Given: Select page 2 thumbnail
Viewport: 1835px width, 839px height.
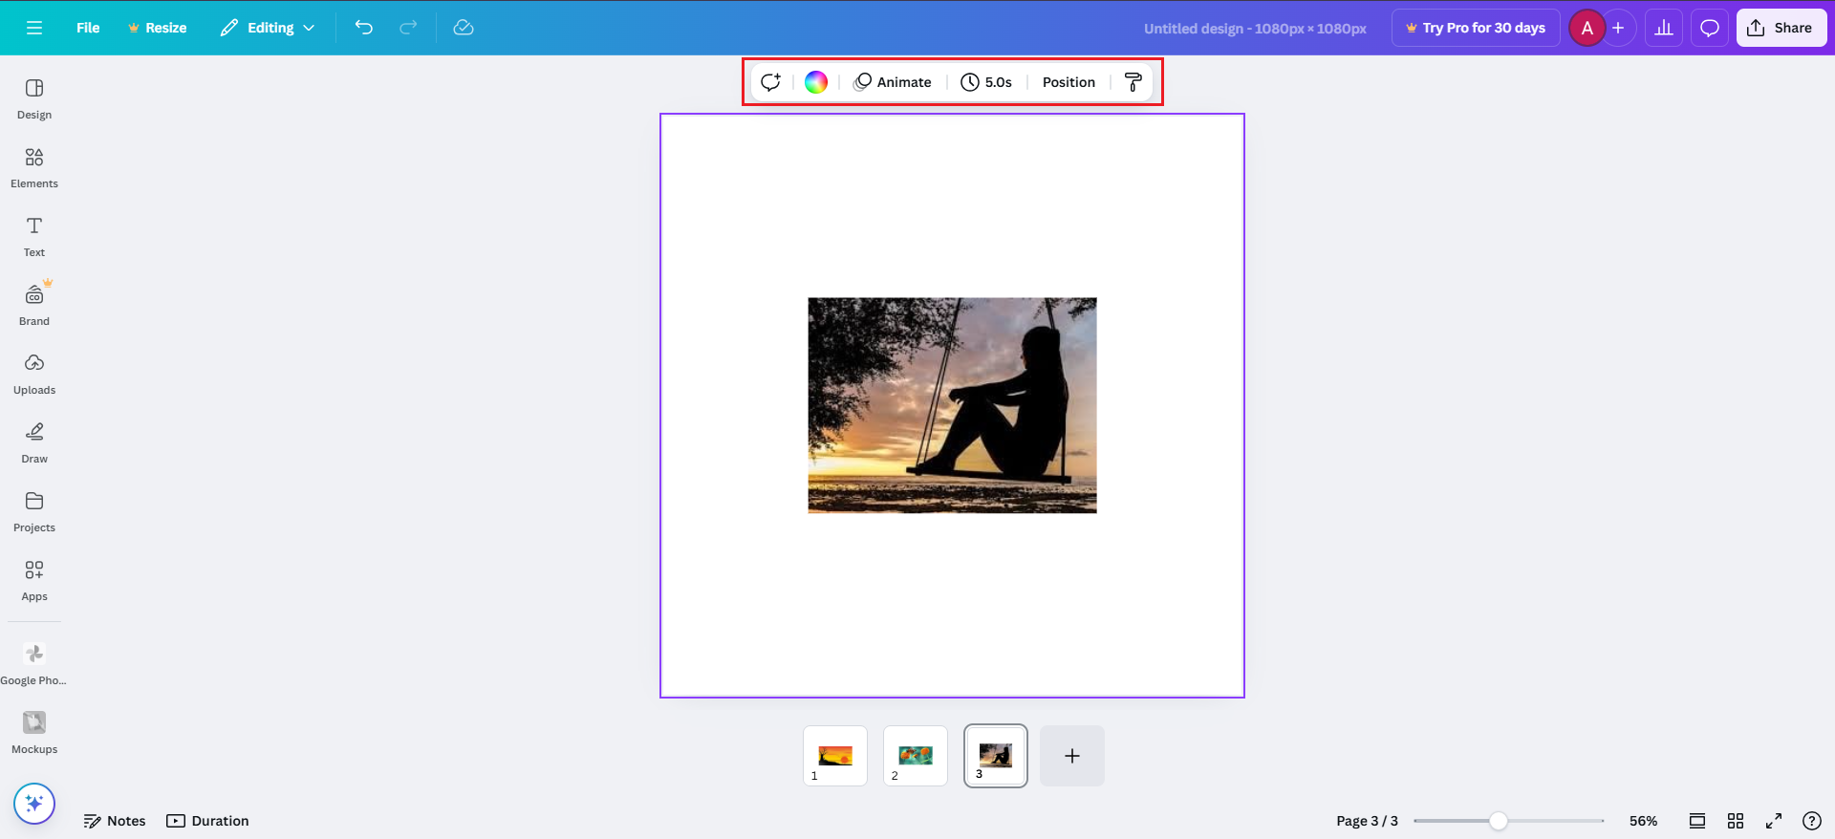Looking at the screenshot, I should point(916,756).
